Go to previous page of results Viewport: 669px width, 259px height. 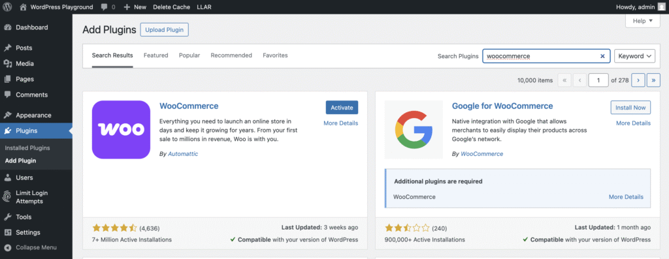(x=579, y=80)
